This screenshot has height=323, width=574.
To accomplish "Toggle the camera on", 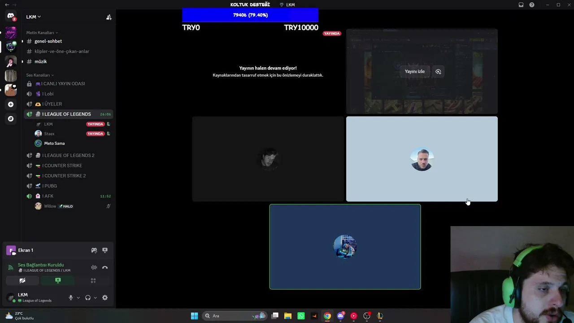I will 22,280.
